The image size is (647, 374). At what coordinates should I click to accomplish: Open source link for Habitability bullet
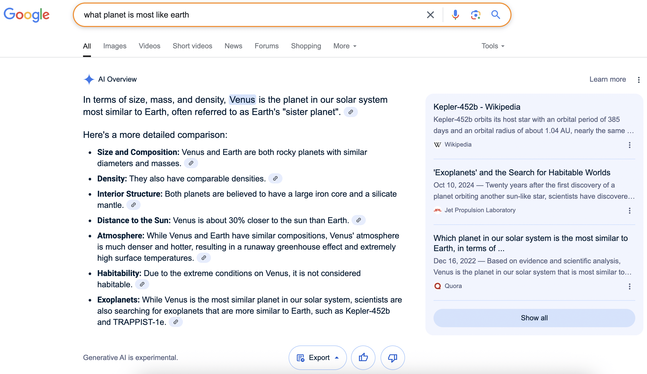pos(142,284)
